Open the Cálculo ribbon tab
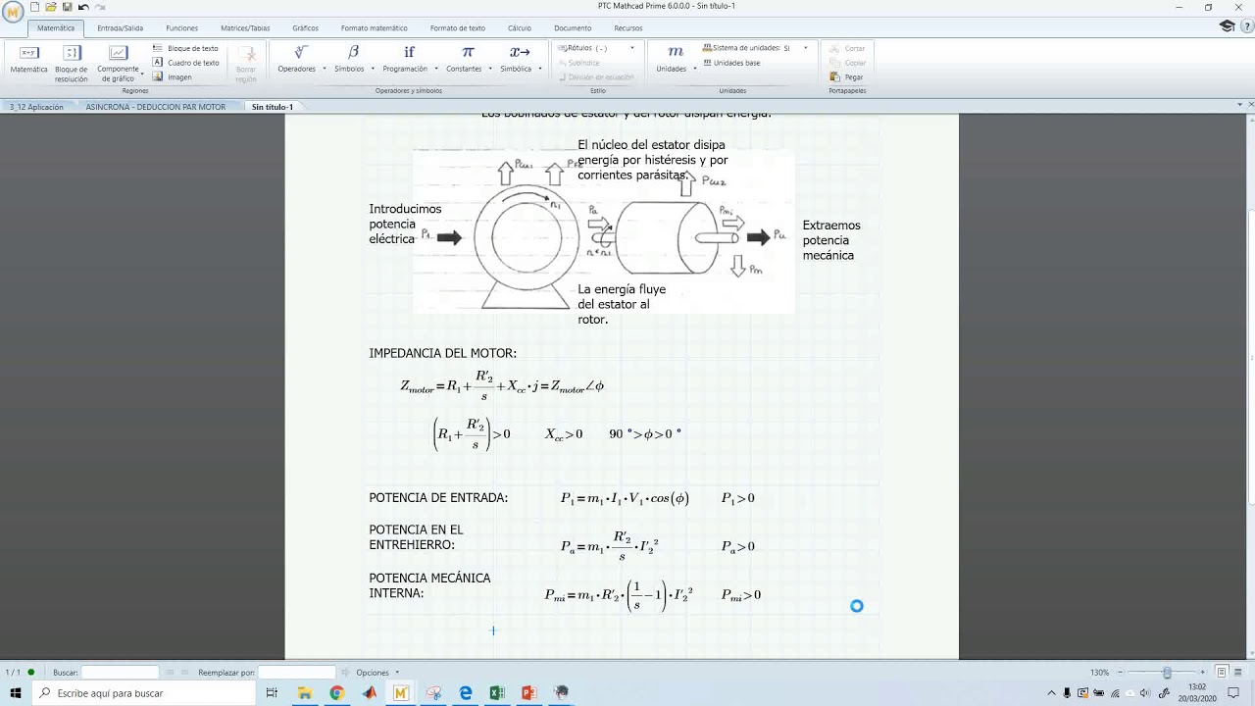The image size is (1255, 706). coord(520,28)
